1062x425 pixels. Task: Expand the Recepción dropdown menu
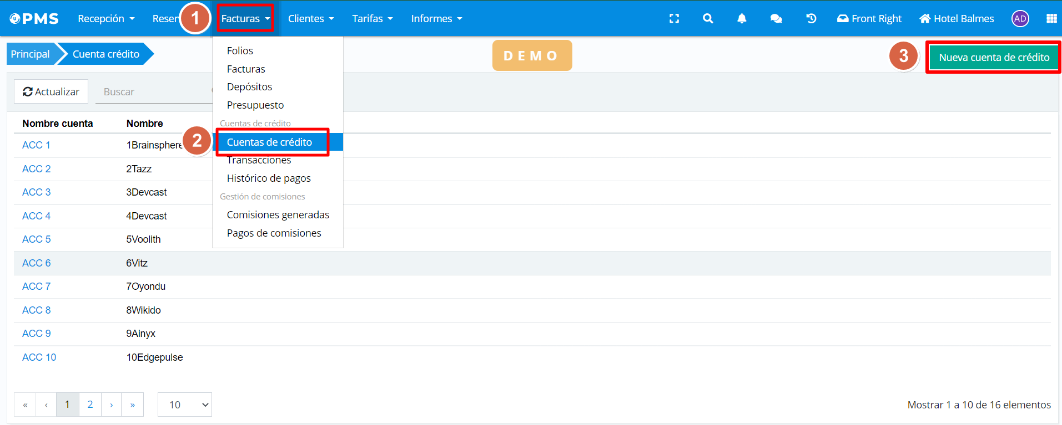(106, 18)
